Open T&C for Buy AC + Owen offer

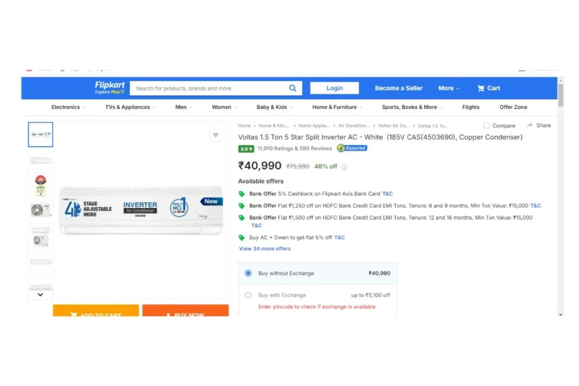pos(339,238)
